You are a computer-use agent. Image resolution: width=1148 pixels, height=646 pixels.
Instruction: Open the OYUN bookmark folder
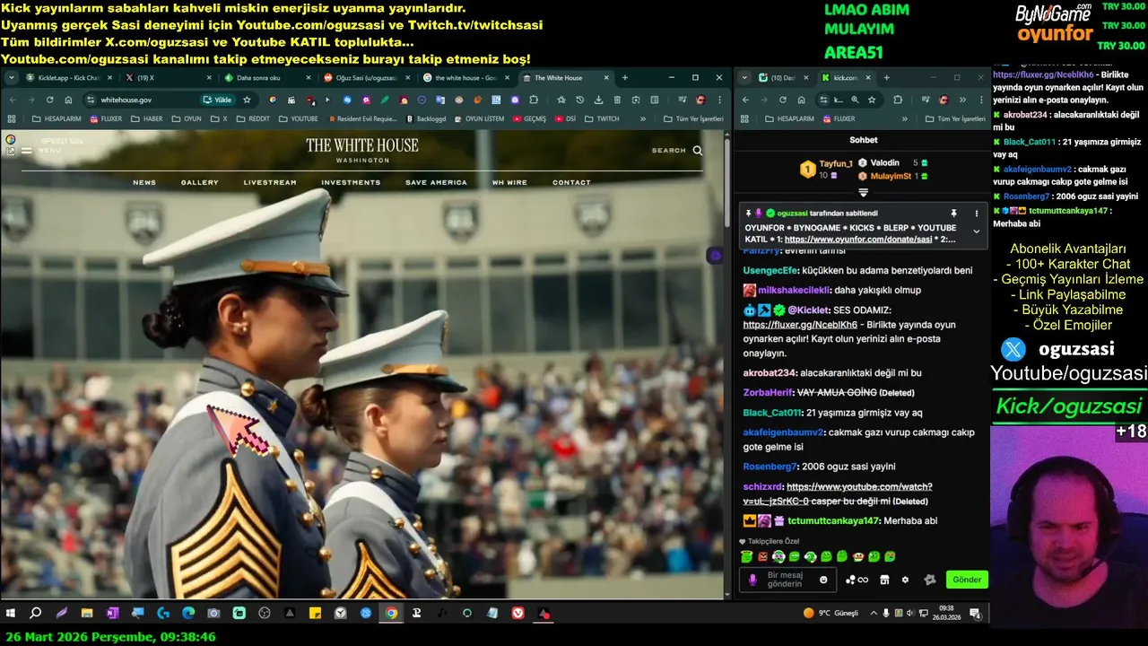point(187,118)
